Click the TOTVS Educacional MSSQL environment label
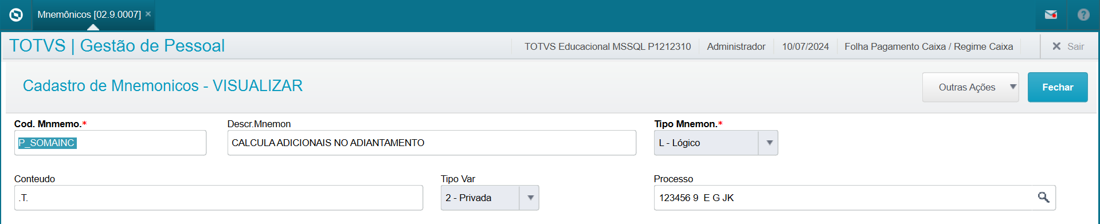The image size is (1100, 224). tap(608, 46)
